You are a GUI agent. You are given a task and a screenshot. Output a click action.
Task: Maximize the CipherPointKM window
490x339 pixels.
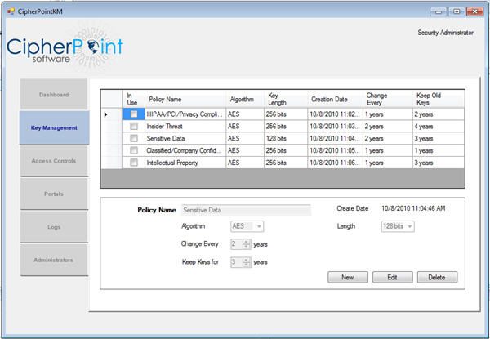click(457, 11)
